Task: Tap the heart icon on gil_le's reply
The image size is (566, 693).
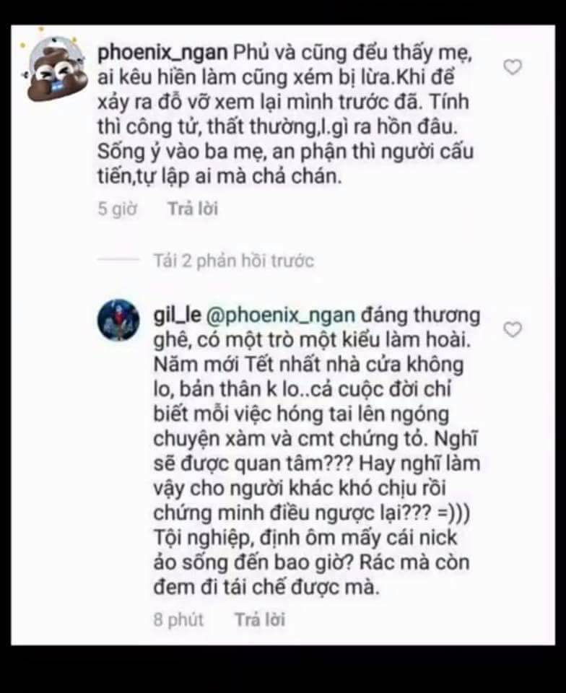Action: (x=513, y=329)
